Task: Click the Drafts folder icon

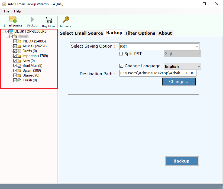Action: point(19,51)
